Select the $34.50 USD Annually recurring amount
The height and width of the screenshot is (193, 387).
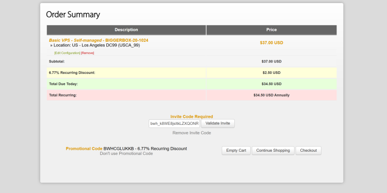[x=271, y=95]
